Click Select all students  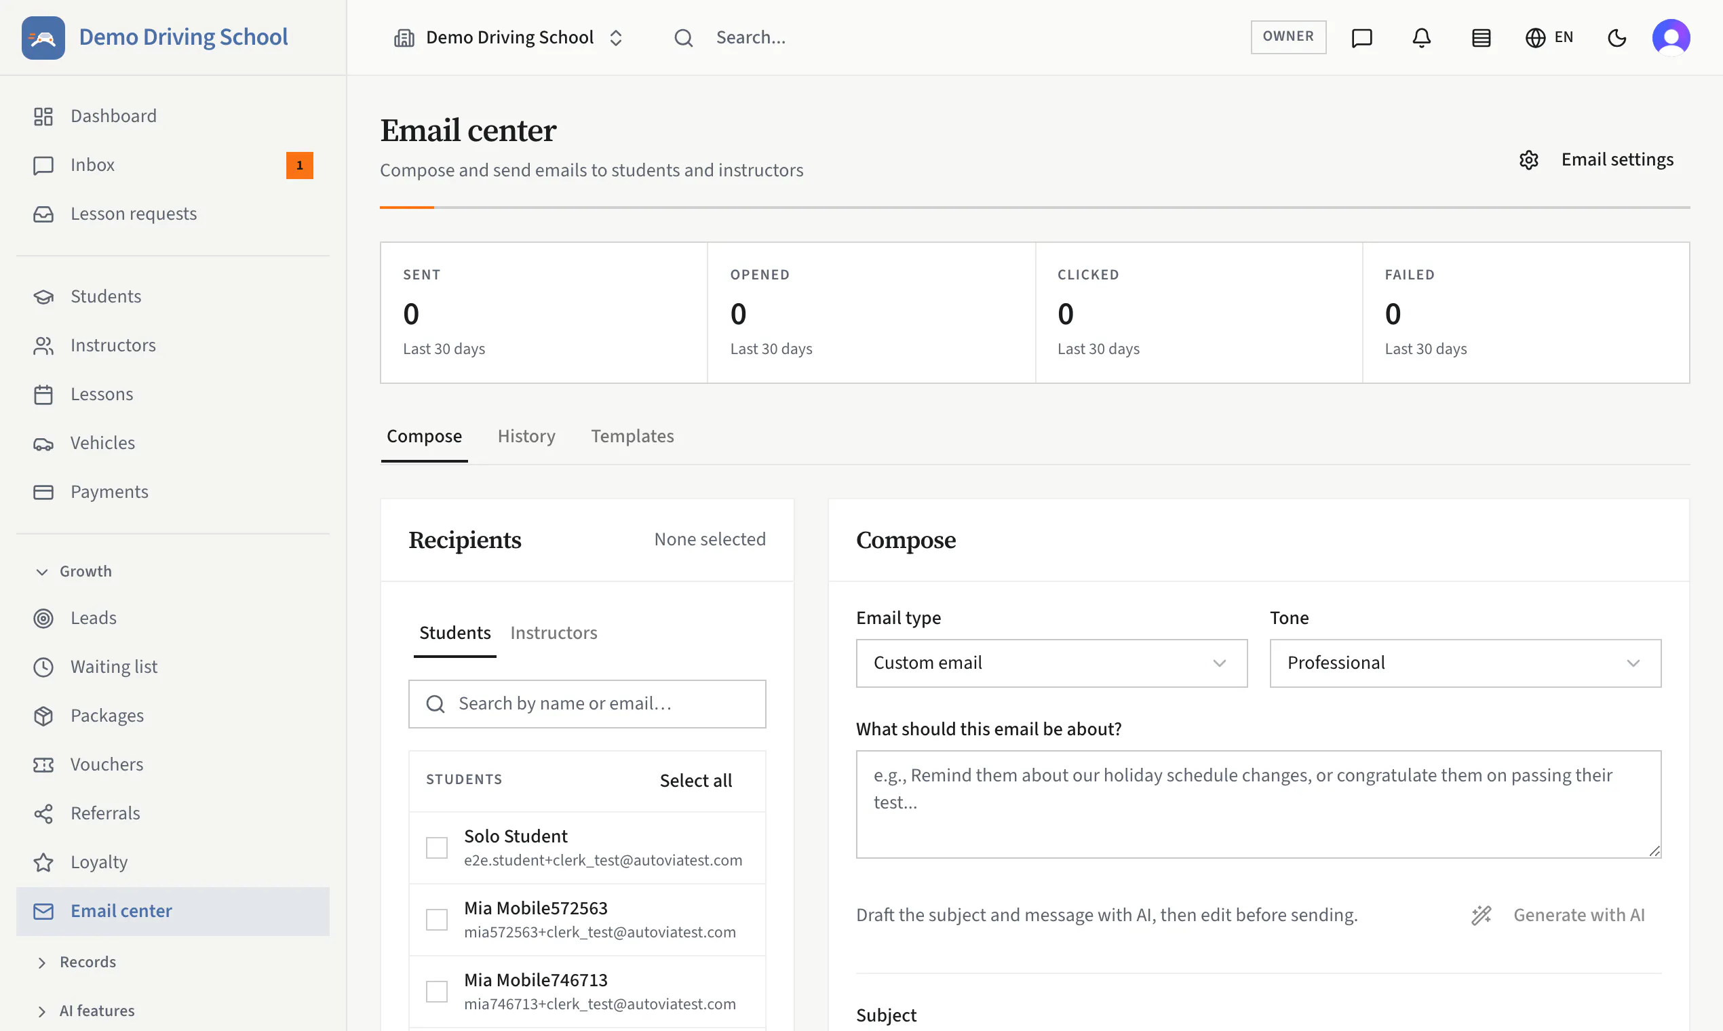click(x=695, y=781)
